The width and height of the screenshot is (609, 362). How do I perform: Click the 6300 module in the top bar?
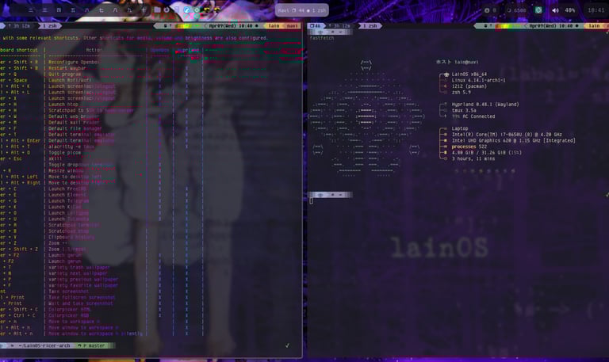(x=516, y=10)
